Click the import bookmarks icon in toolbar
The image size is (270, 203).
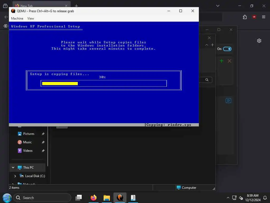pyautogui.click(x=5, y=26)
